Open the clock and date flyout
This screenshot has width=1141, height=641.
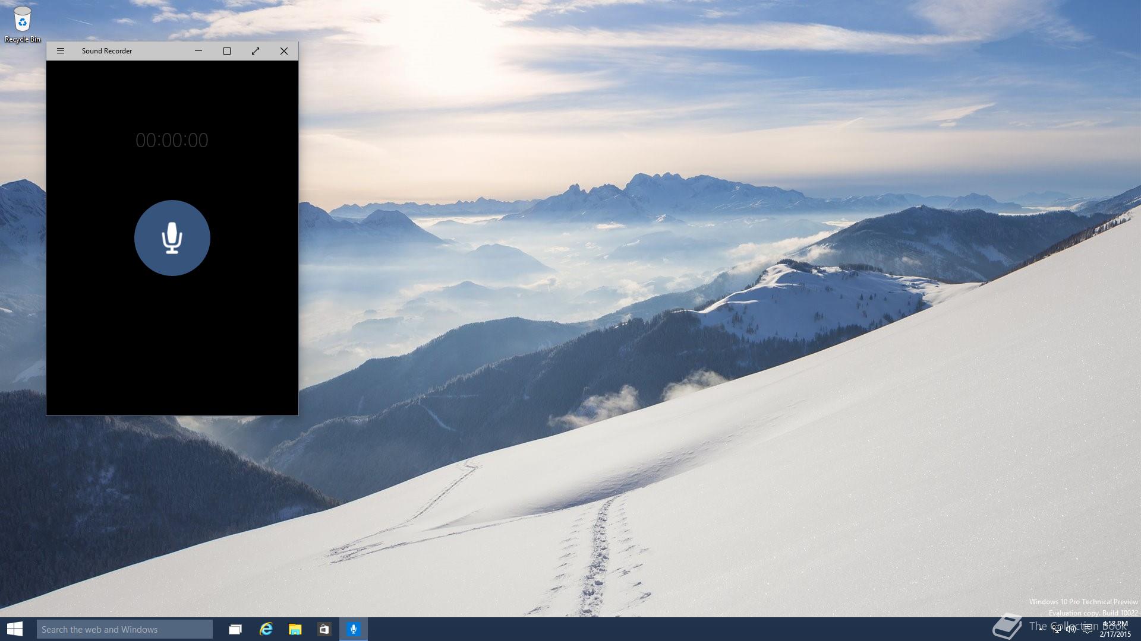1115,629
